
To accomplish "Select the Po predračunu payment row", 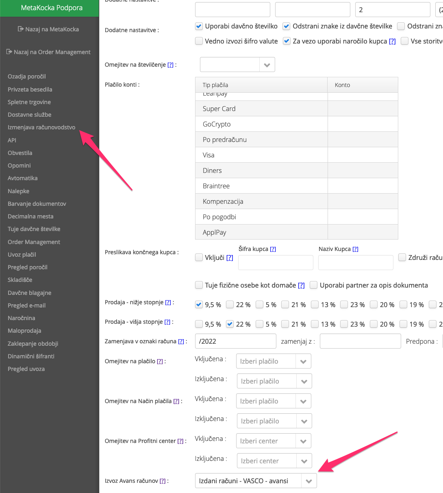I will point(297,140).
